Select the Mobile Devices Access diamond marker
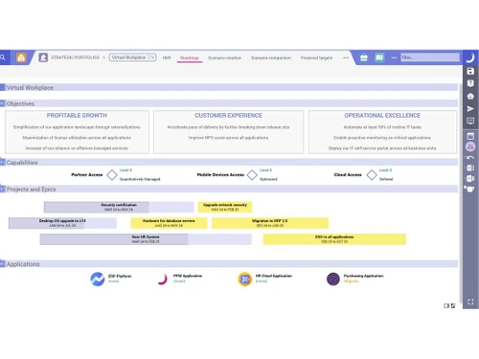This screenshot has height=359, width=479. 252,175
